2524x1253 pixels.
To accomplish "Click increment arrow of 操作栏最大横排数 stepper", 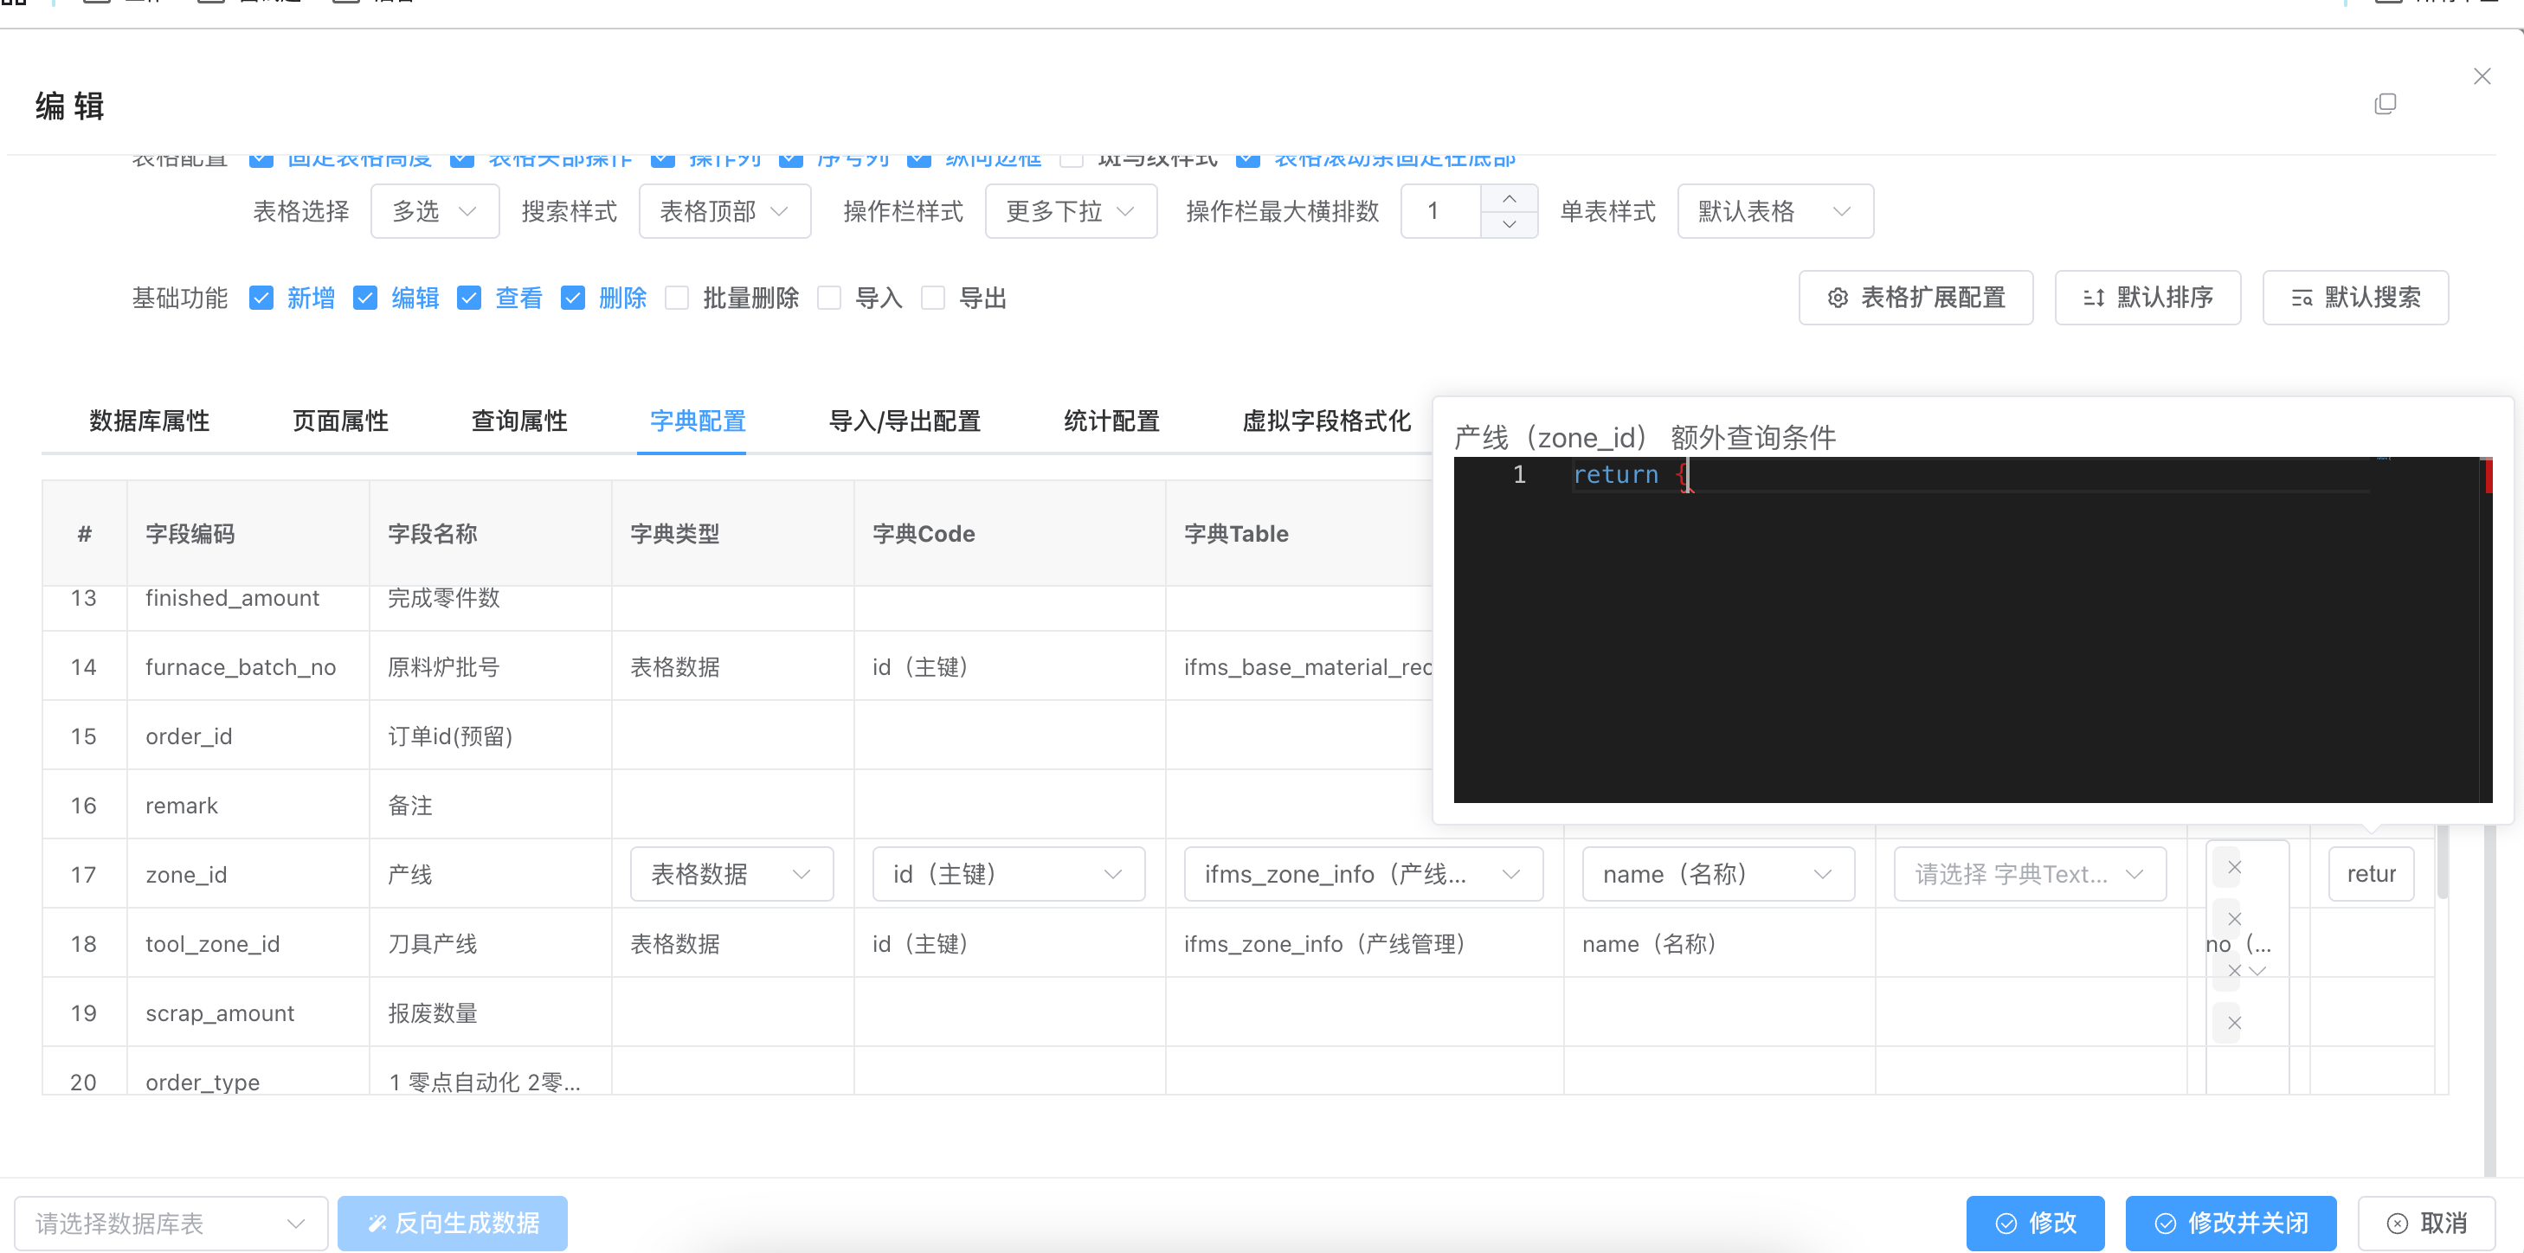I will click(x=1509, y=198).
